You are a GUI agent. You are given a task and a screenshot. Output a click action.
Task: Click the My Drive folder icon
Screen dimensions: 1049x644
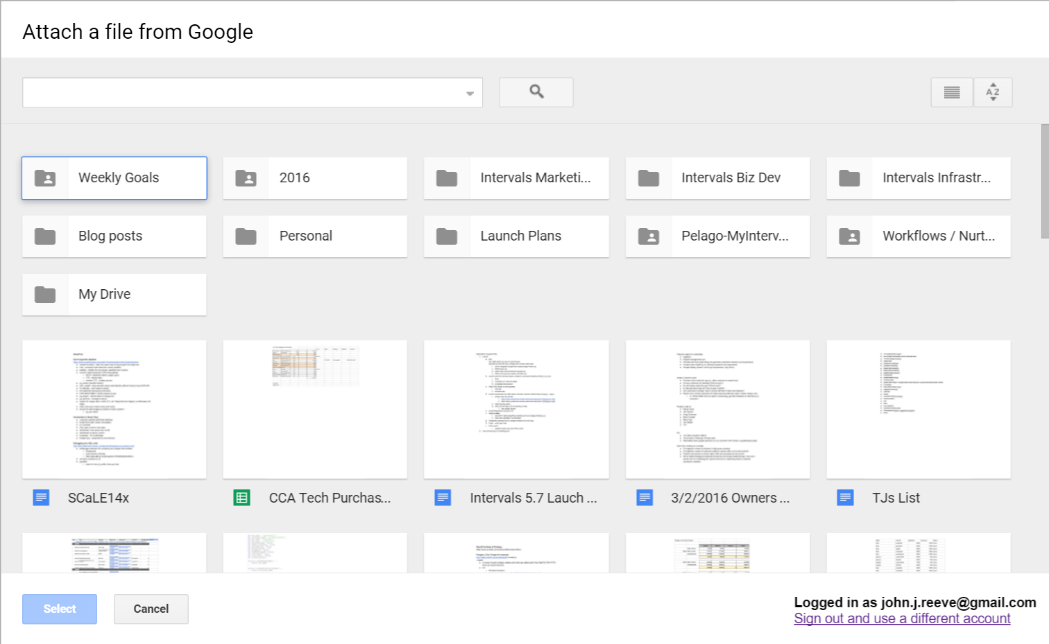click(x=45, y=295)
